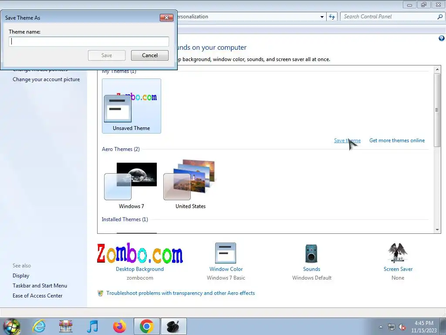Open Desktop Background zombocom image

click(140, 253)
